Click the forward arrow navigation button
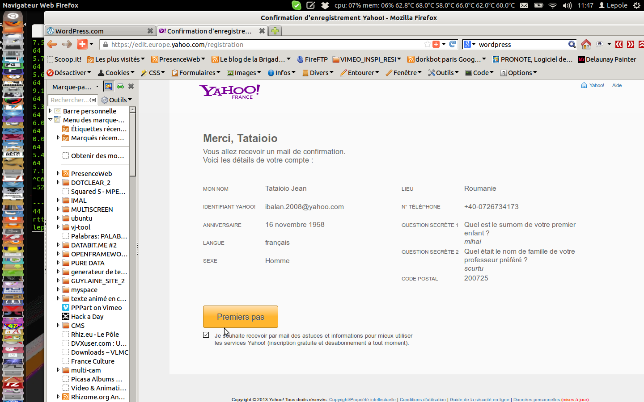This screenshot has height=402, width=644. click(67, 44)
